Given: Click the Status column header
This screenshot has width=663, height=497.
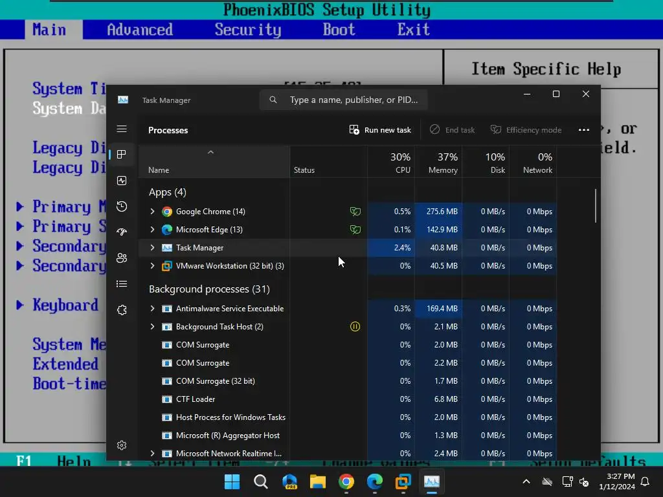Looking at the screenshot, I should coord(328,162).
